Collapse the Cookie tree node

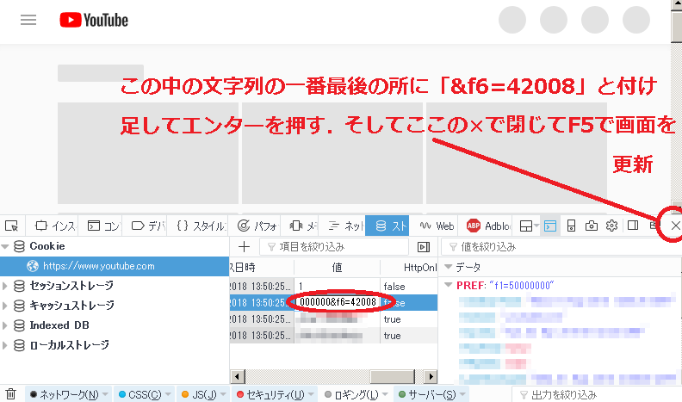(5, 246)
